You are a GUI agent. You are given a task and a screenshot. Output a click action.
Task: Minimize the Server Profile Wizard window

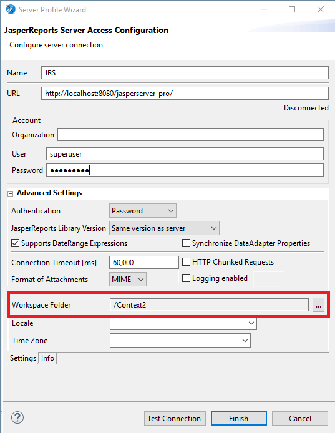tap(264, 9)
